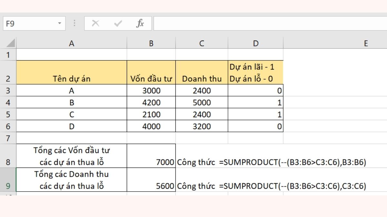Click the SUMPRODUCT formula text in row 8
Viewport: 387px width, 217px height.
pyautogui.click(x=271, y=162)
